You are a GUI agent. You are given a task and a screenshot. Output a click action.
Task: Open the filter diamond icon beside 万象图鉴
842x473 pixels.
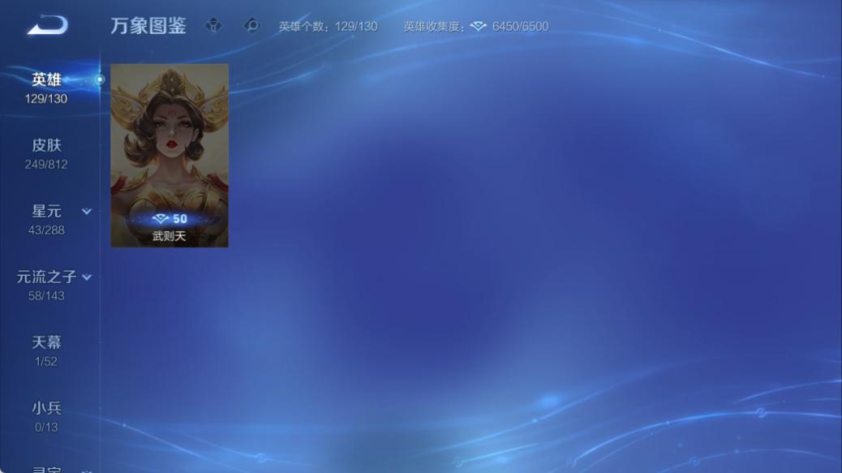point(213,25)
